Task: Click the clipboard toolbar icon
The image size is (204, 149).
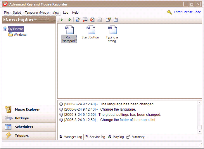Action: [115, 20]
